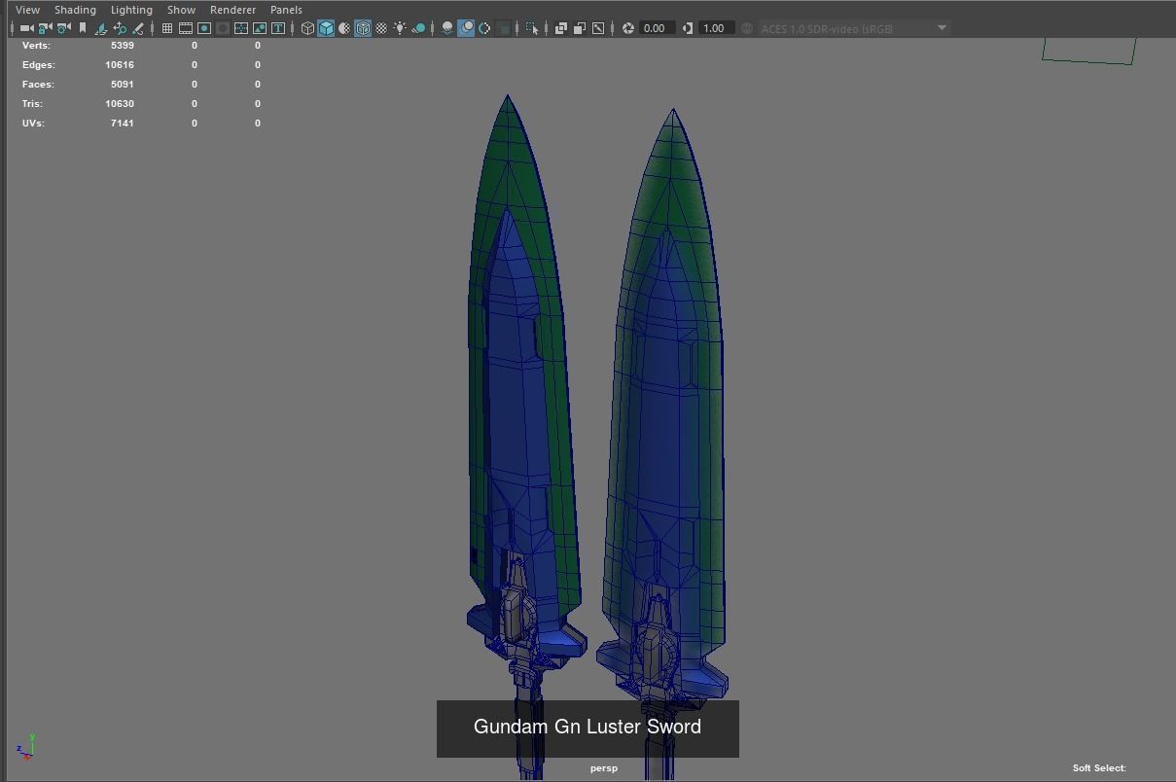Click the Exposure value field 0.00
The image size is (1176, 782).
coord(657,28)
